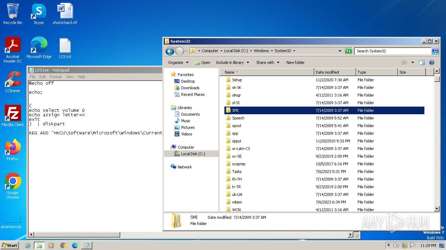Screen dimensions: 446x250
Task: Expand the address bar history dropdown
Action: click(340, 51)
